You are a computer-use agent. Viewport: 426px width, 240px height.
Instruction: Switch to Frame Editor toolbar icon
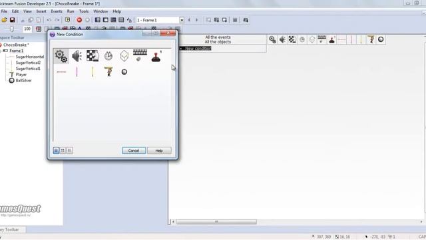click(106, 20)
